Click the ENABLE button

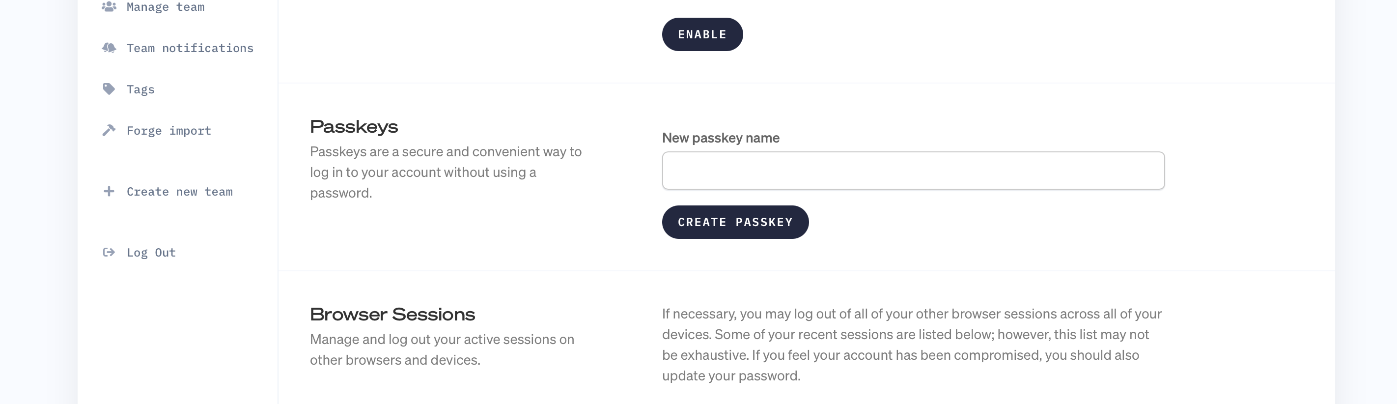tap(702, 34)
